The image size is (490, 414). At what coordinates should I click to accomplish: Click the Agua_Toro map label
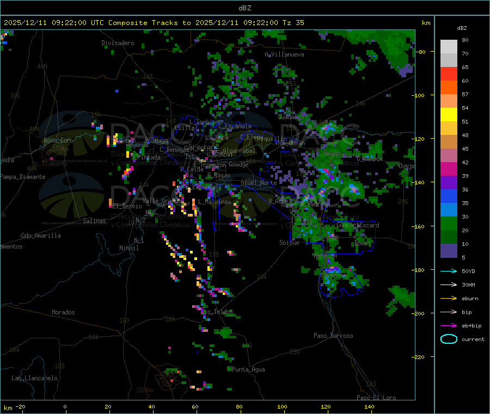58,140
